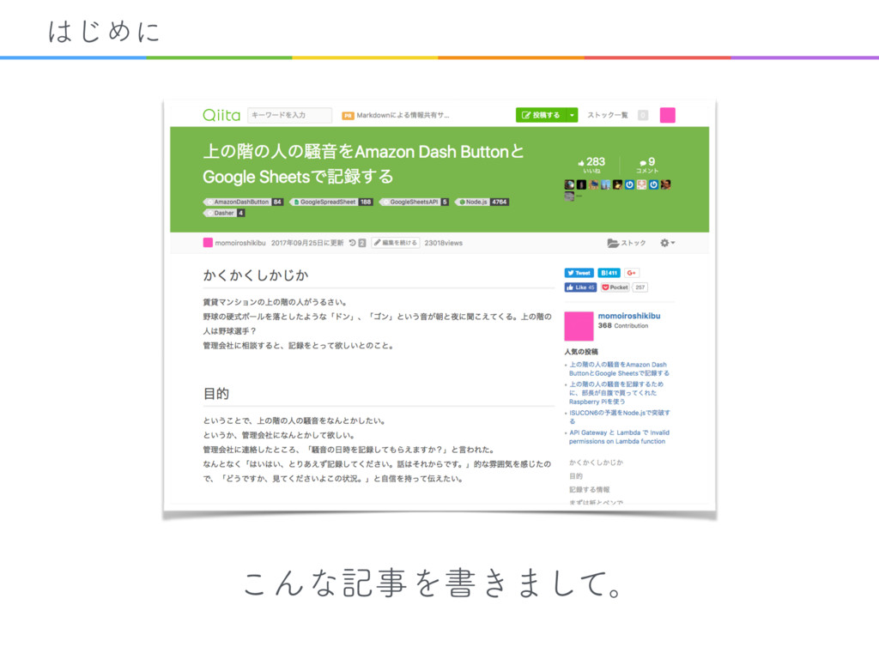879x659 pixels.
Task: Share via the Tweet button
Action: 579,273
